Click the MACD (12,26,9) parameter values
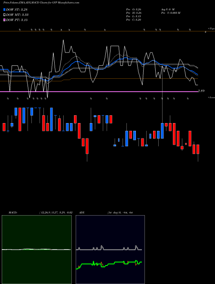 [56, 213]
